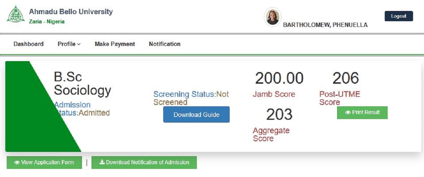424x177 pixels.
Task: Click the eye icon on View Application Form
Action: tap(17, 163)
